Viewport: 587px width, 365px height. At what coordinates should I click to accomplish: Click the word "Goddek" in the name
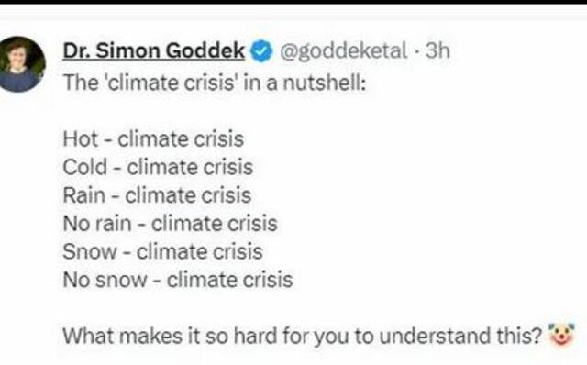point(205,50)
